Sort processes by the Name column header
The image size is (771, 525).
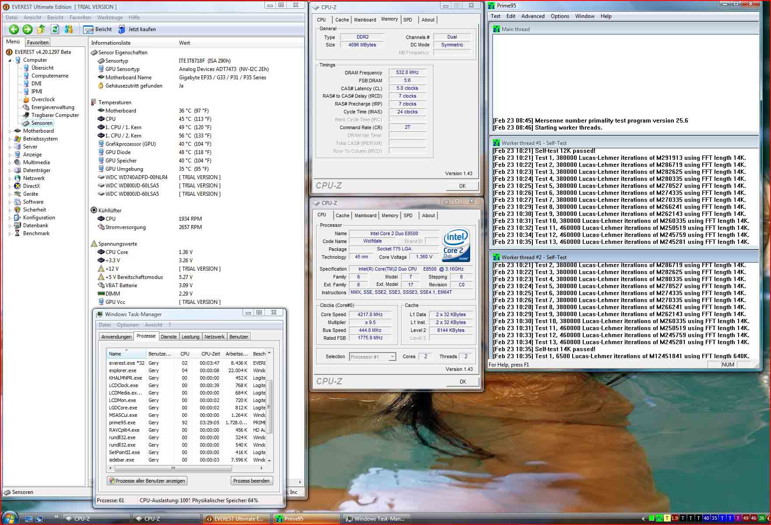126,354
